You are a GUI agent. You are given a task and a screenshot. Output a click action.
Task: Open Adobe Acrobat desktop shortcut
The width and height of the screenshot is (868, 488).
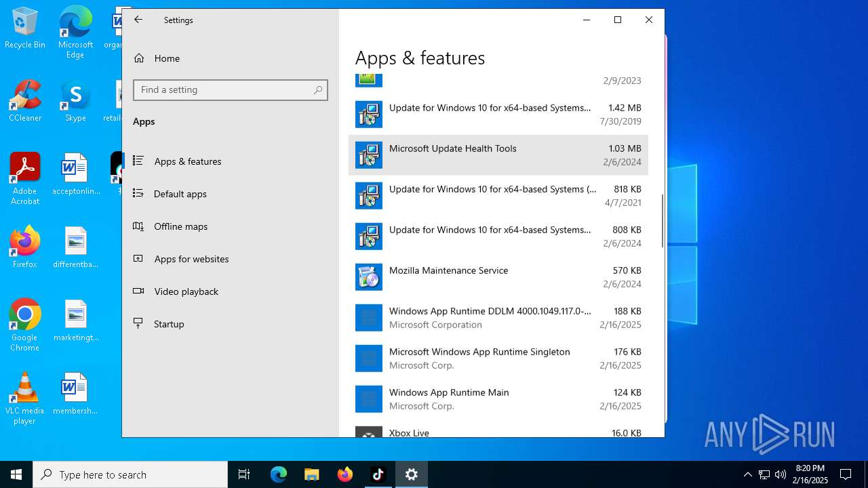click(x=25, y=179)
